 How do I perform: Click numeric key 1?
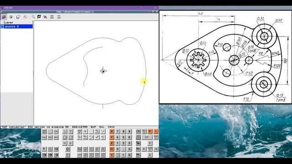[x=118, y=143]
